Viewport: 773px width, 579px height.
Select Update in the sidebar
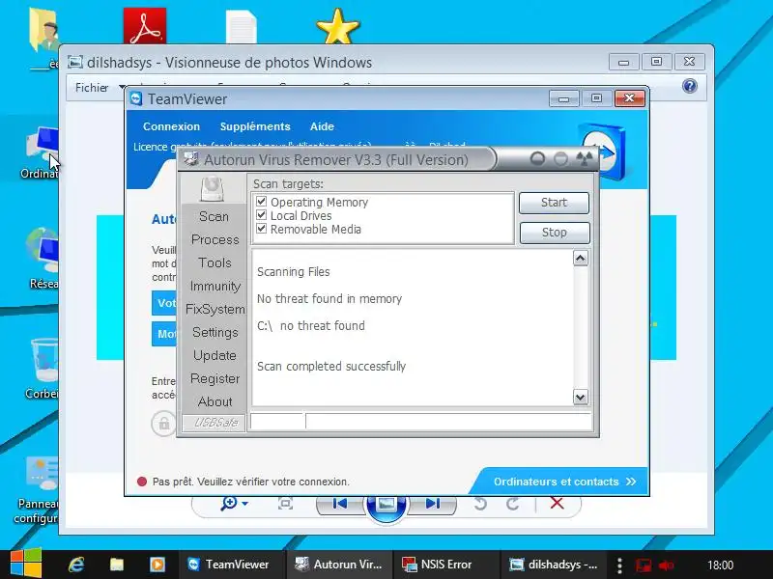tap(215, 355)
